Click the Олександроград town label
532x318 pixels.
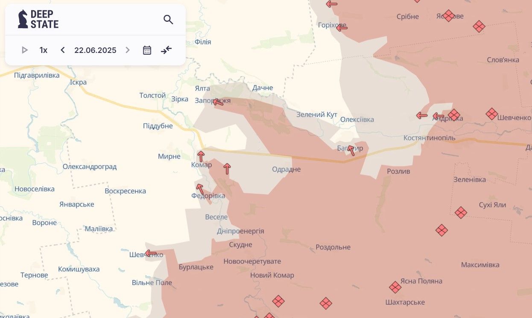click(90, 167)
